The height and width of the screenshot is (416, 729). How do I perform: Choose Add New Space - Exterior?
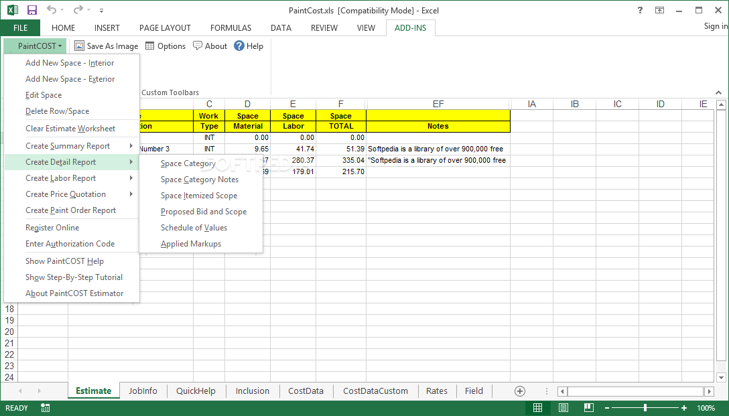tap(72, 79)
